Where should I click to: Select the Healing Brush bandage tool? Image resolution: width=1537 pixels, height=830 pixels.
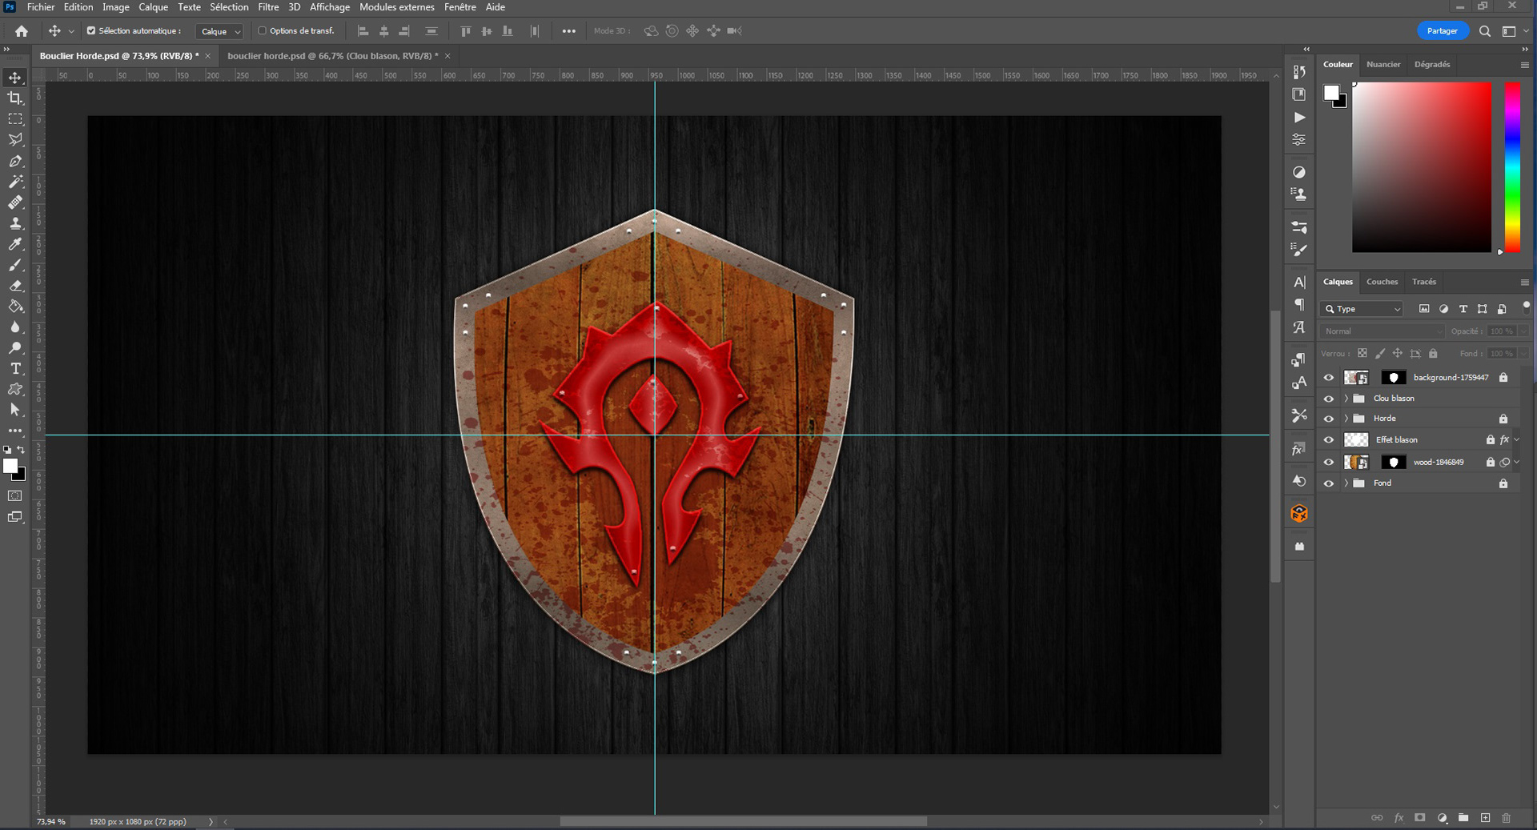coord(15,202)
